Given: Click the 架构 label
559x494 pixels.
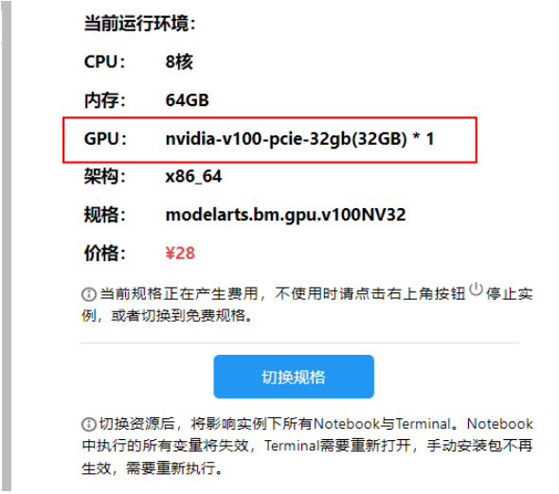Looking at the screenshot, I should [x=104, y=176].
